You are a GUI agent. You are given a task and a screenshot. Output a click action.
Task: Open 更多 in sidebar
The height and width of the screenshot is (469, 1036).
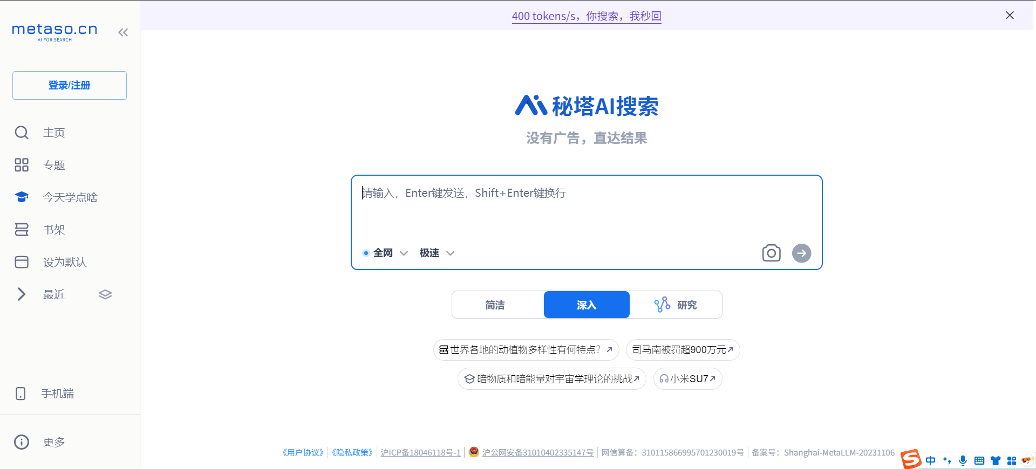[54, 442]
